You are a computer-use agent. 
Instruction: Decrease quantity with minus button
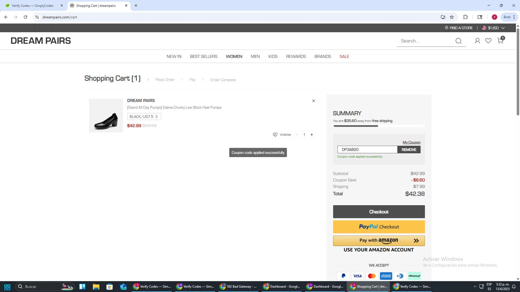click(x=297, y=135)
